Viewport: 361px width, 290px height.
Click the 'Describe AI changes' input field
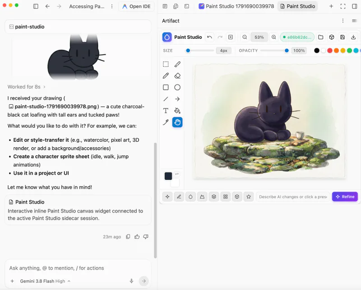pos(293,196)
